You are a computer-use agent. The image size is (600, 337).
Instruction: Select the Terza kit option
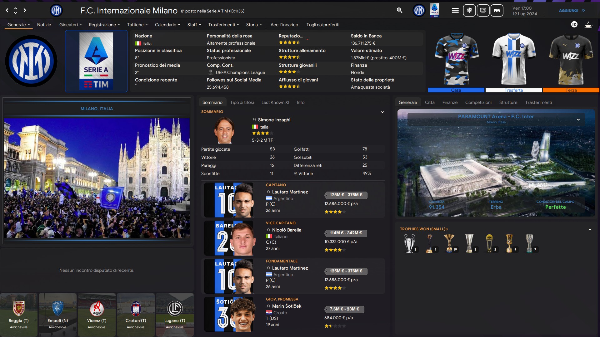click(571, 90)
